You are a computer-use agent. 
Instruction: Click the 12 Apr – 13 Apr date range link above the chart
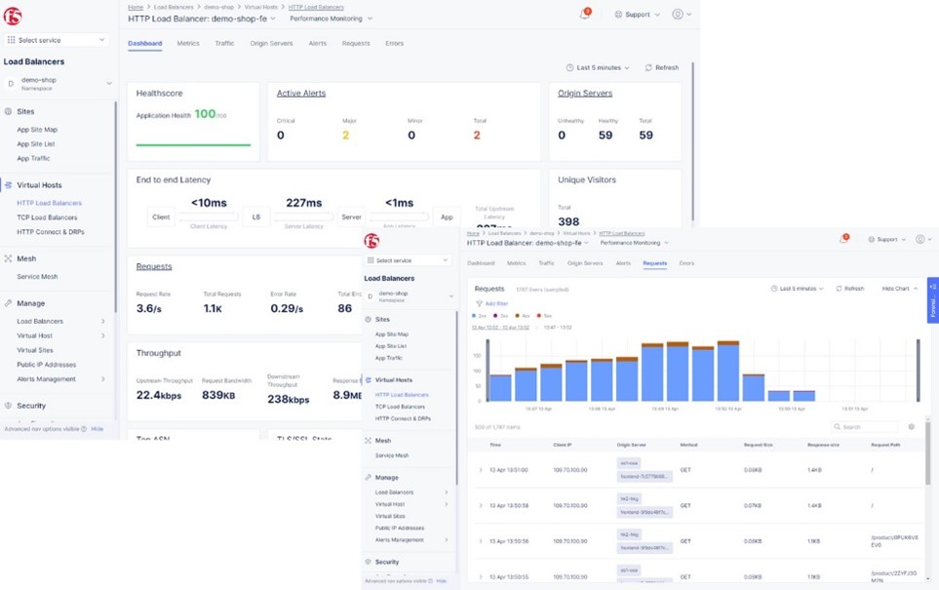(500, 328)
